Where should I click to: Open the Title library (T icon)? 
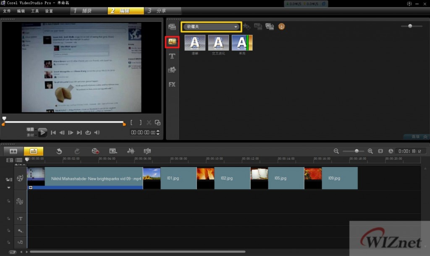click(172, 56)
